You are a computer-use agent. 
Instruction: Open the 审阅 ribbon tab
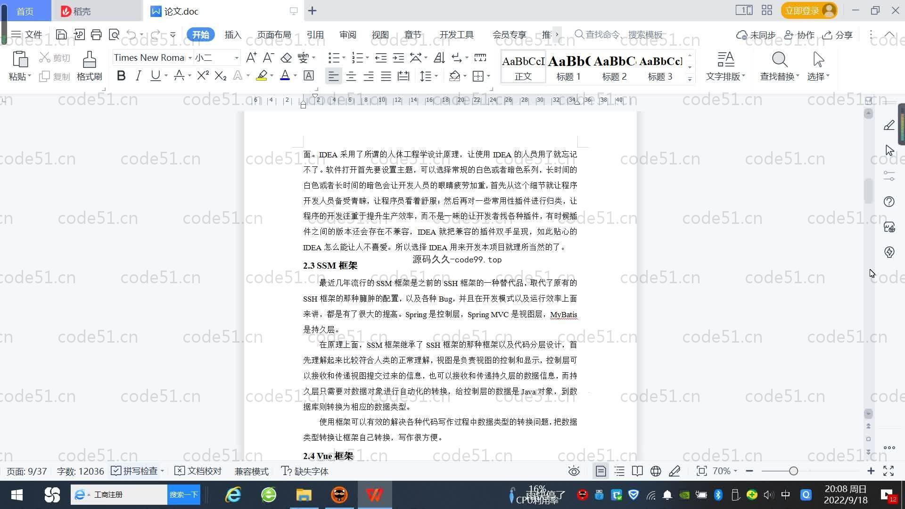pyautogui.click(x=348, y=35)
